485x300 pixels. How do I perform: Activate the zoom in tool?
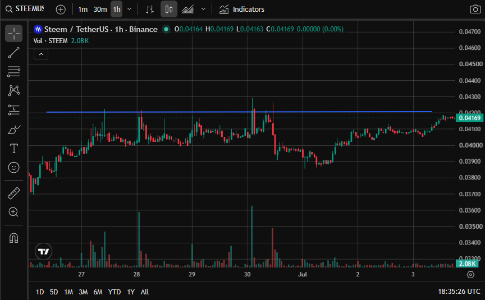(13, 212)
